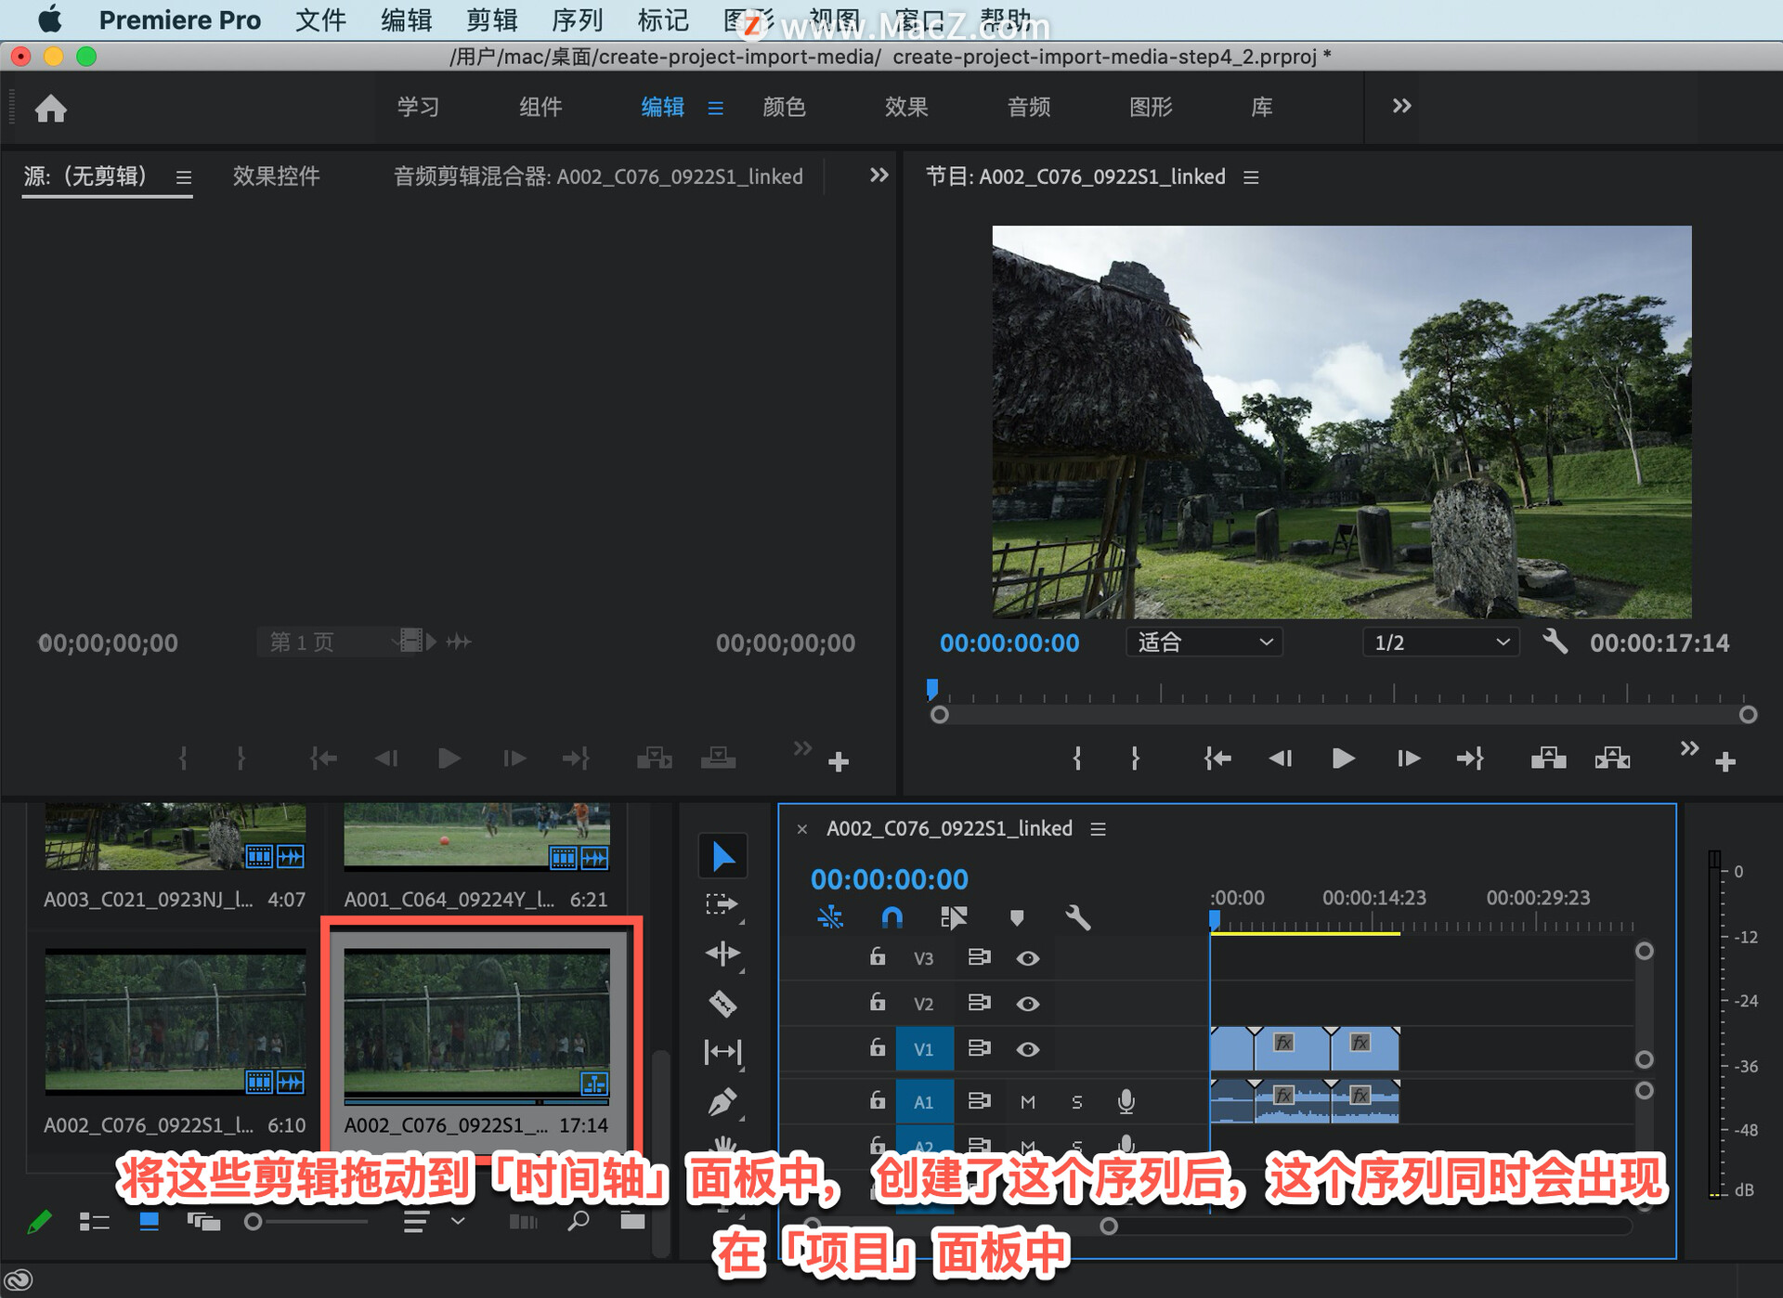
Task: Toggle timeline Snap magnet
Action: pyautogui.click(x=891, y=918)
